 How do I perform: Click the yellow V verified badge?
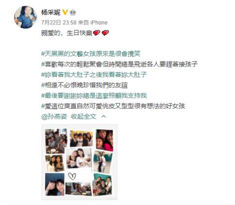coord(65,12)
